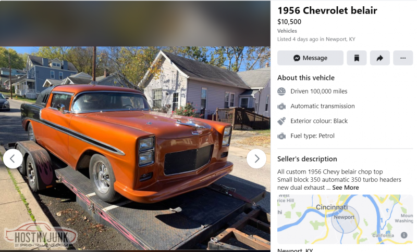Click the orange car photo

(135, 149)
